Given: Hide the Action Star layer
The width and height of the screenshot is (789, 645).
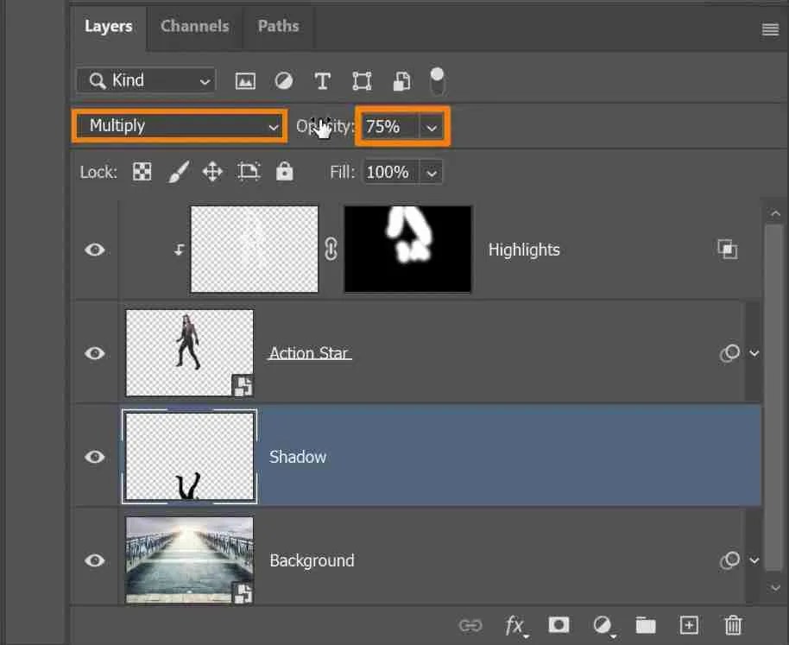Looking at the screenshot, I should tap(94, 353).
